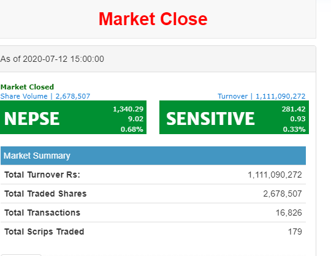
Task: Select the As of 2020-07-12 timestamp
Action: [x=52, y=59]
